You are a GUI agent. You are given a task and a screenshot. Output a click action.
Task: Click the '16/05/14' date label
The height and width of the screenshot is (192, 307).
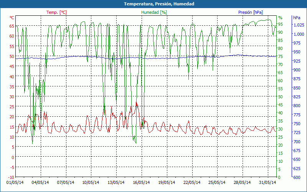coord(141,182)
